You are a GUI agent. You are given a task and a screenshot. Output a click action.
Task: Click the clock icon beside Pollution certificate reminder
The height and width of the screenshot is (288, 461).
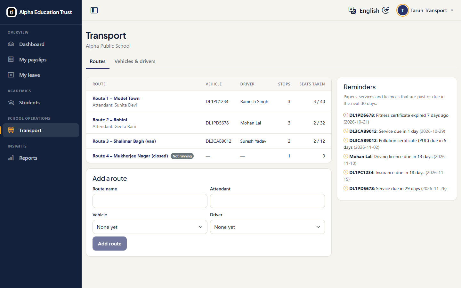pyautogui.click(x=346, y=140)
